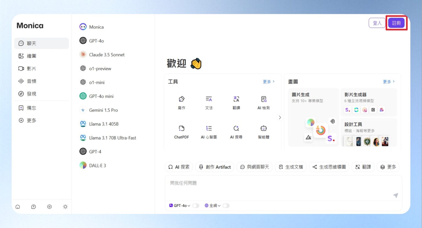Click the 註冊 register button
The height and width of the screenshot is (228, 422).
pyautogui.click(x=396, y=23)
